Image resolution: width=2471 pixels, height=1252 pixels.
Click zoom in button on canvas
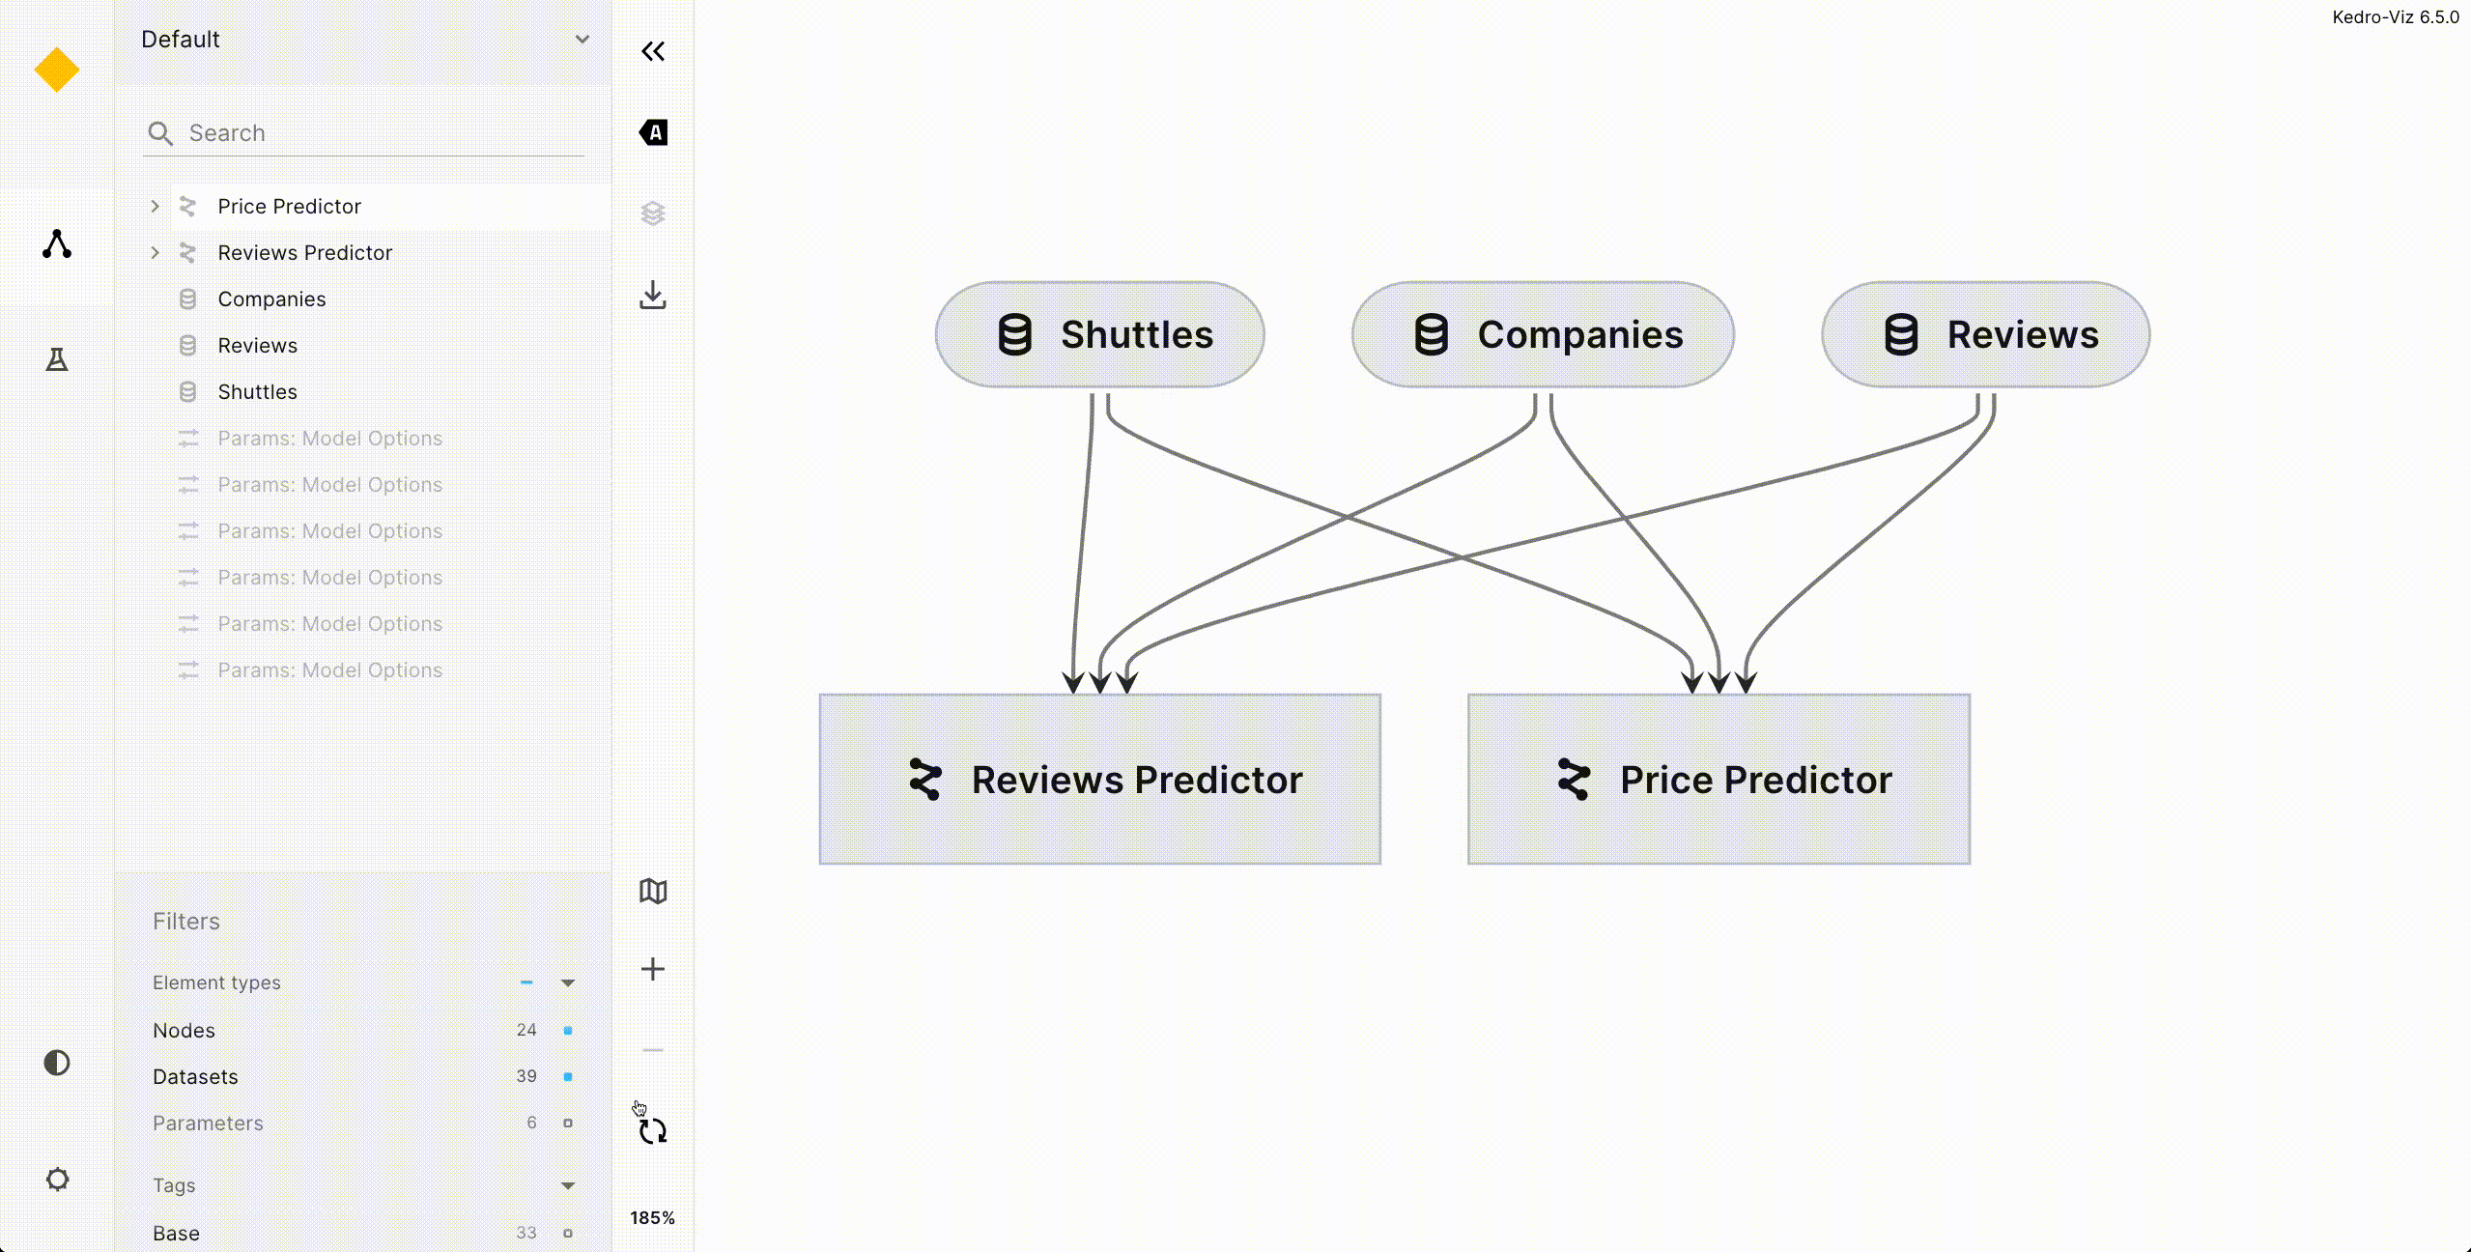click(653, 969)
